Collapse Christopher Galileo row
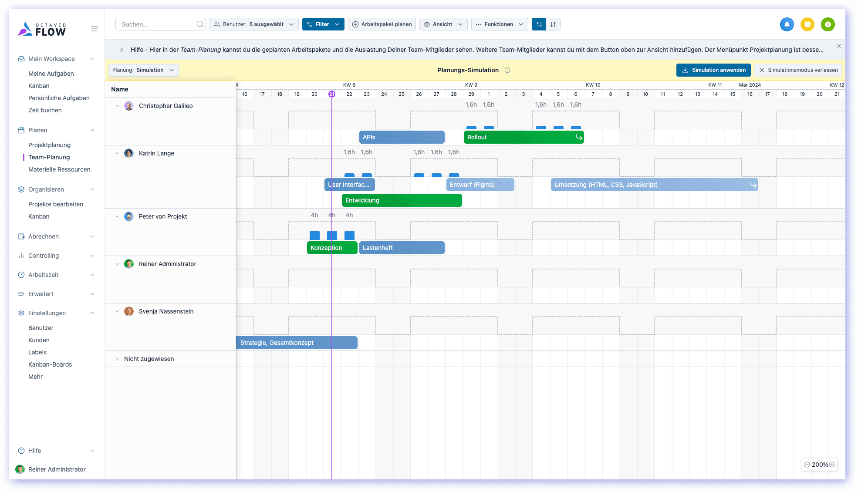Image resolution: width=858 pixels, height=492 pixels. click(x=117, y=106)
